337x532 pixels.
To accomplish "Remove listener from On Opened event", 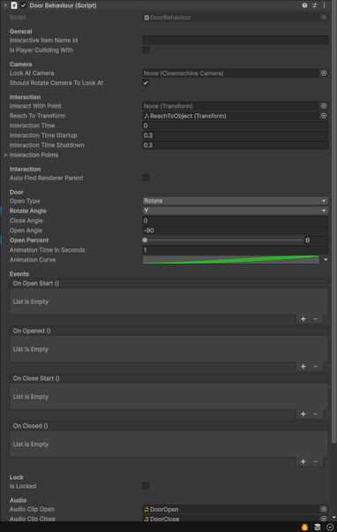I will 315,367.
